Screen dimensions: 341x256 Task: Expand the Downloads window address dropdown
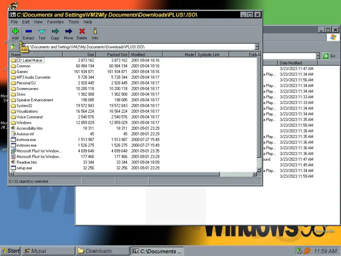(x=318, y=56)
